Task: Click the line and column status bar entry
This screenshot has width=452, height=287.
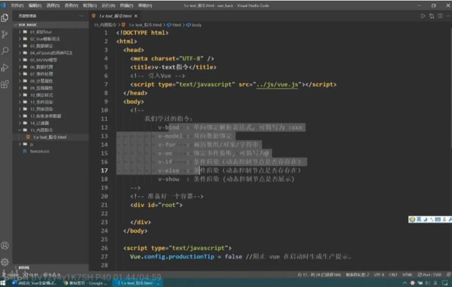Action: [319, 275]
